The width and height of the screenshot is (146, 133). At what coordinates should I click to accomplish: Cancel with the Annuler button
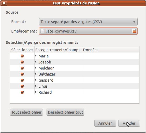105,123
